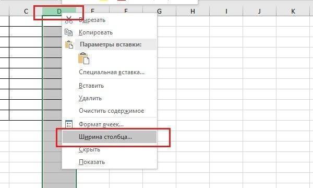The height and width of the screenshot is (188, 313).
Task: Click the Format Cells icon
Action: pyautogui.click(x=69, y=124)
